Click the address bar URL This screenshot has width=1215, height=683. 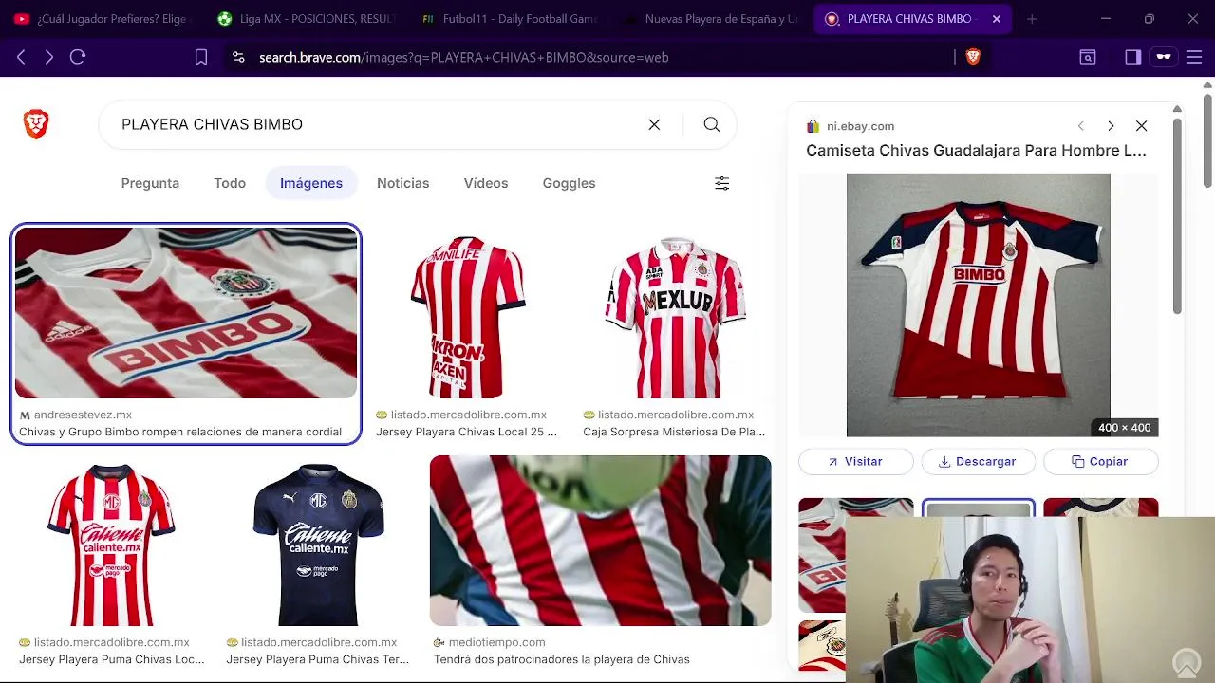click(x=464, y=57)
